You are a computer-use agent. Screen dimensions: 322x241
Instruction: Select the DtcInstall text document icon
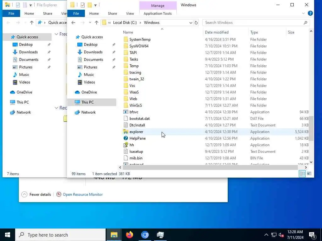(126, 125)
